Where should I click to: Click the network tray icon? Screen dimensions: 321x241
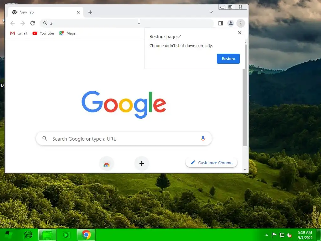click(x=282, y=235)
